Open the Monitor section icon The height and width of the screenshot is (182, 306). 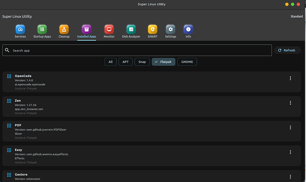(x=109, y=29)
